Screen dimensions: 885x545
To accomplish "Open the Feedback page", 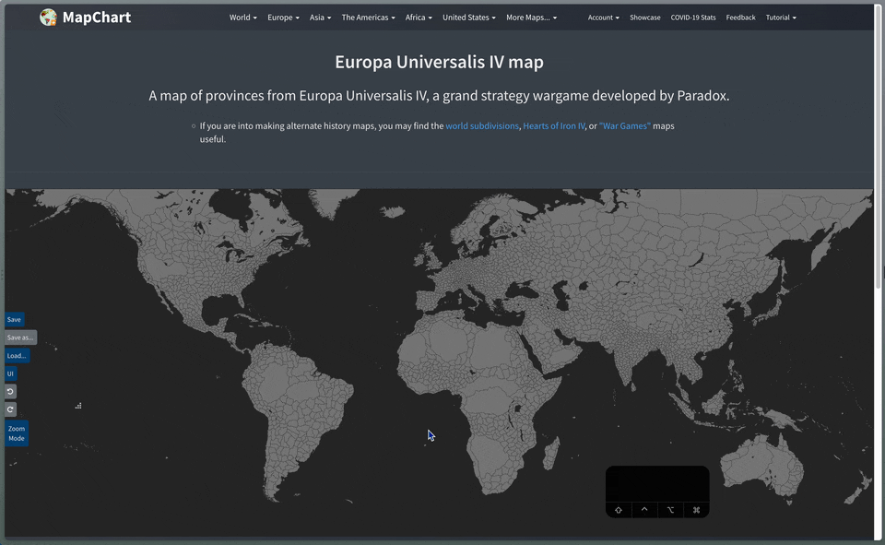I will pyautogui.click(x=740, y=18).
